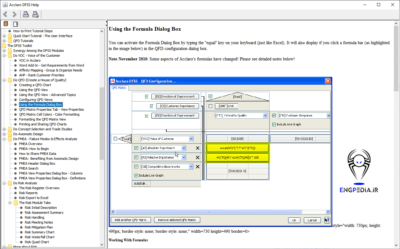Click the folder icon beside Do Concept Selection
The image size is (400, 249).
click(10, 129)
